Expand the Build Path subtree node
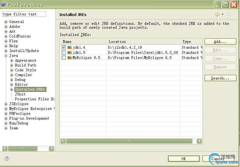240x167 pixels. point(12,66)
